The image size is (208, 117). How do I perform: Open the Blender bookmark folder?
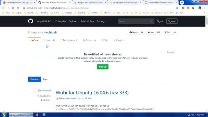93,13
